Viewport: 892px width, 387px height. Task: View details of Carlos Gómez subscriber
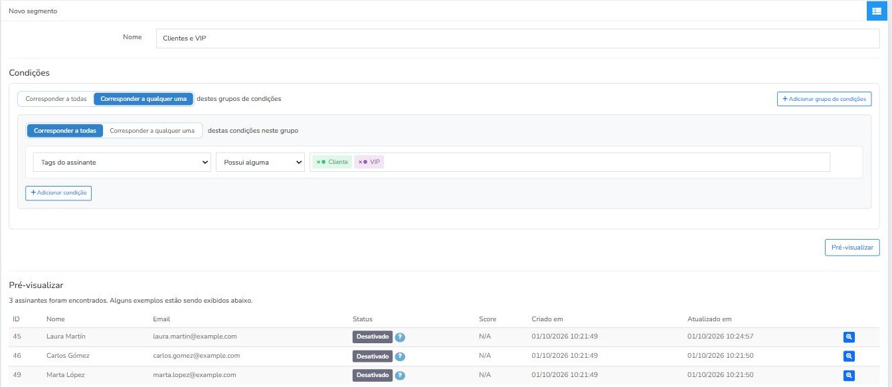pos(849,356)
